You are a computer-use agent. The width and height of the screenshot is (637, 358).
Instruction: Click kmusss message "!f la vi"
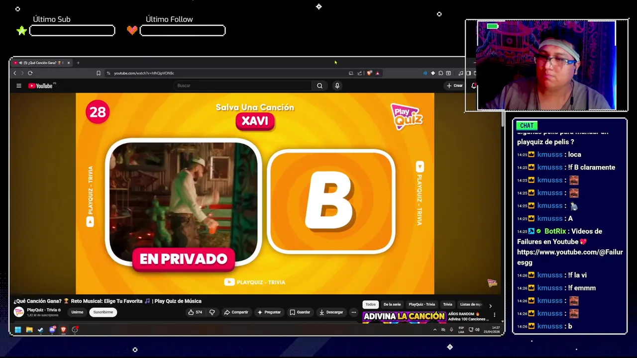(577, 275)
